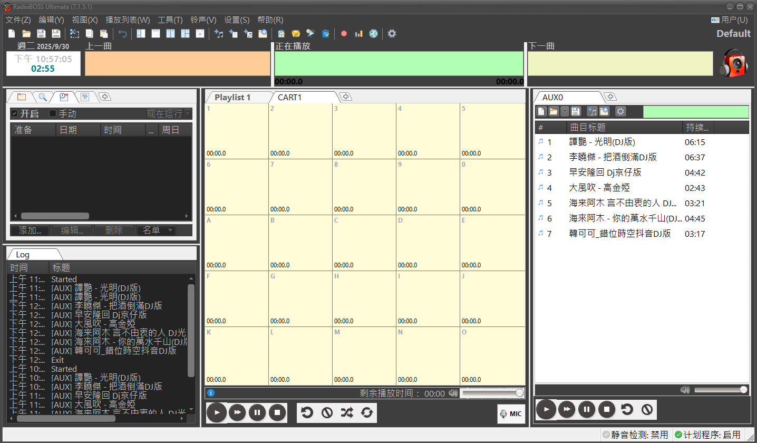Image resolution: width=757 pixels, height=443 pixels.
Task: Click the red record button in toolbar
Action: point(344,34)
